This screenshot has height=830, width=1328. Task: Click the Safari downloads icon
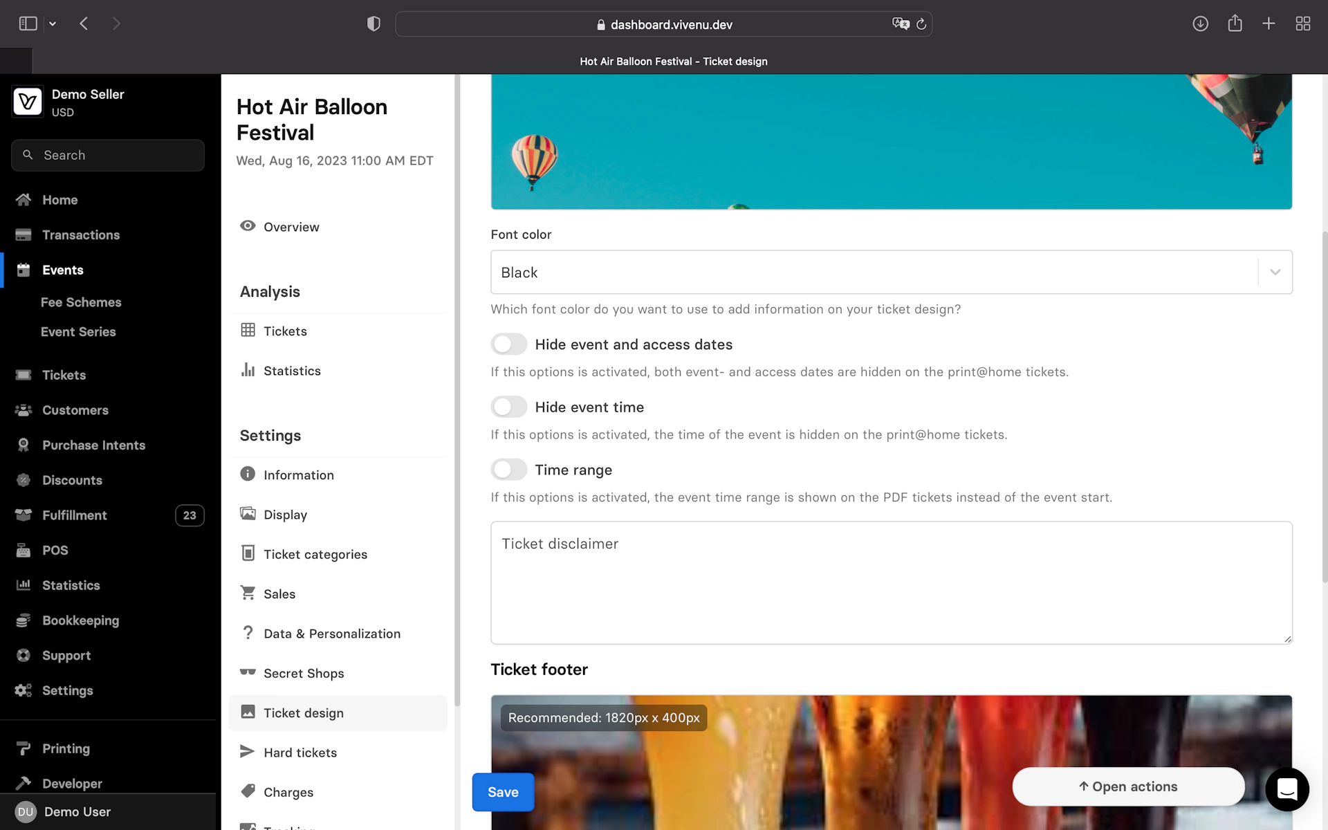[x=1200, y=24]
